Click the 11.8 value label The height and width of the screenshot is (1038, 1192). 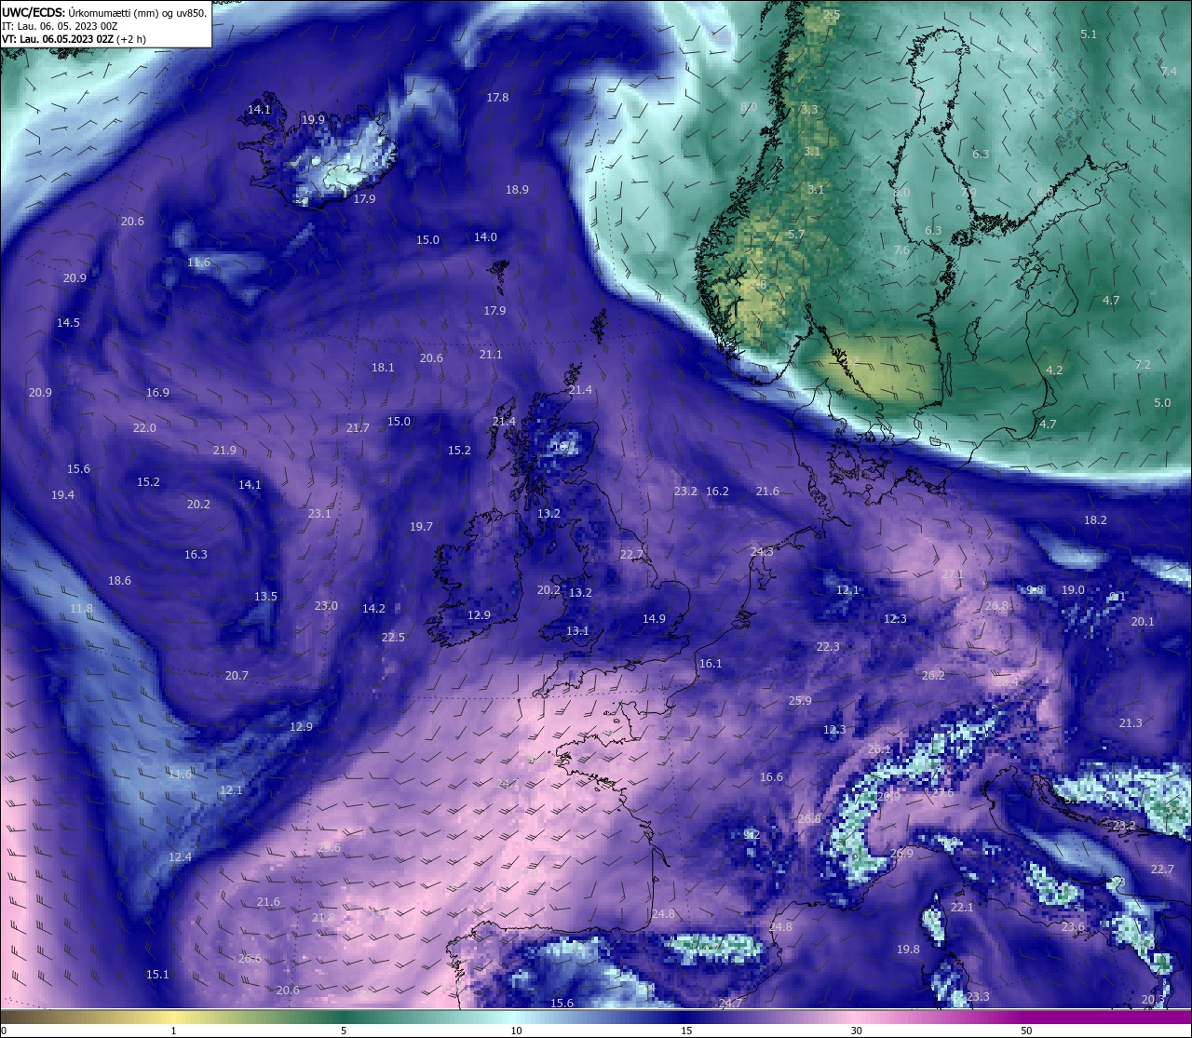pos(81,609)
